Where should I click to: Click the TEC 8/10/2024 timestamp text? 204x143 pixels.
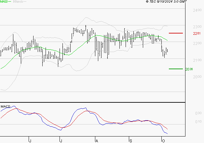click(x=166, y=1)
